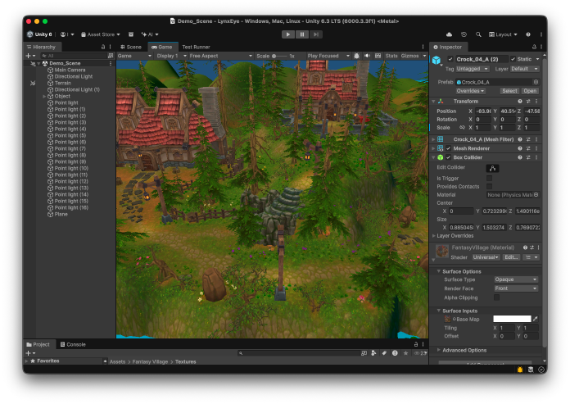Select Main Camera in the Hierarchy
Screen dimensions: 570x404
coord(70,70)
